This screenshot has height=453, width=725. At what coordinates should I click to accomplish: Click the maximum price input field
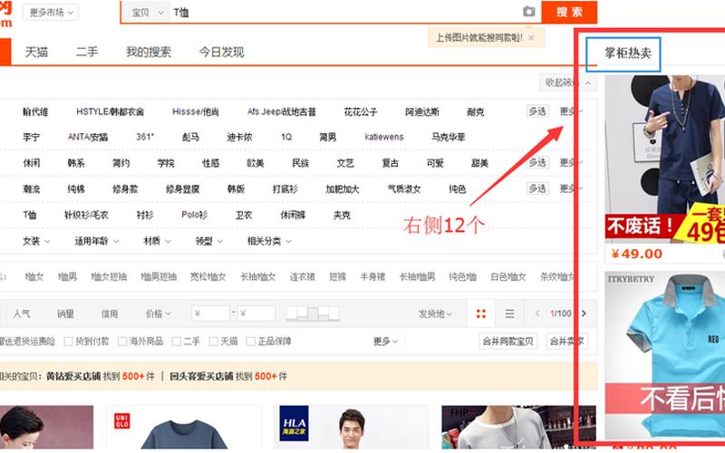tap(256, 313)
